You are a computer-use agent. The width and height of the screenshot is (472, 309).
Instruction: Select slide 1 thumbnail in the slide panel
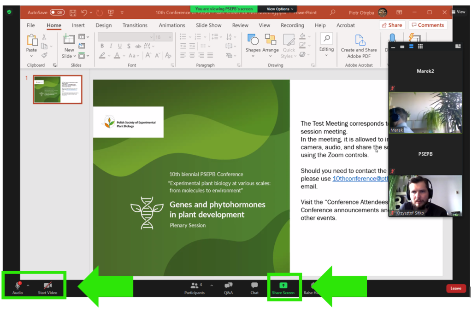pyautogui.click(x=58, y=89)
